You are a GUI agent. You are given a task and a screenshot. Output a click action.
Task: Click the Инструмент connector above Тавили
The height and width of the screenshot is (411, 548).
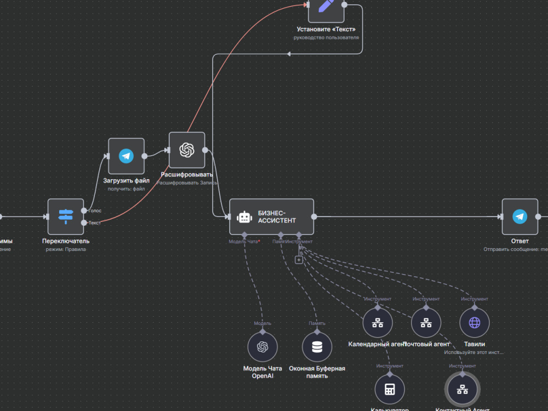pyautogui.click(x=474, y=307)
